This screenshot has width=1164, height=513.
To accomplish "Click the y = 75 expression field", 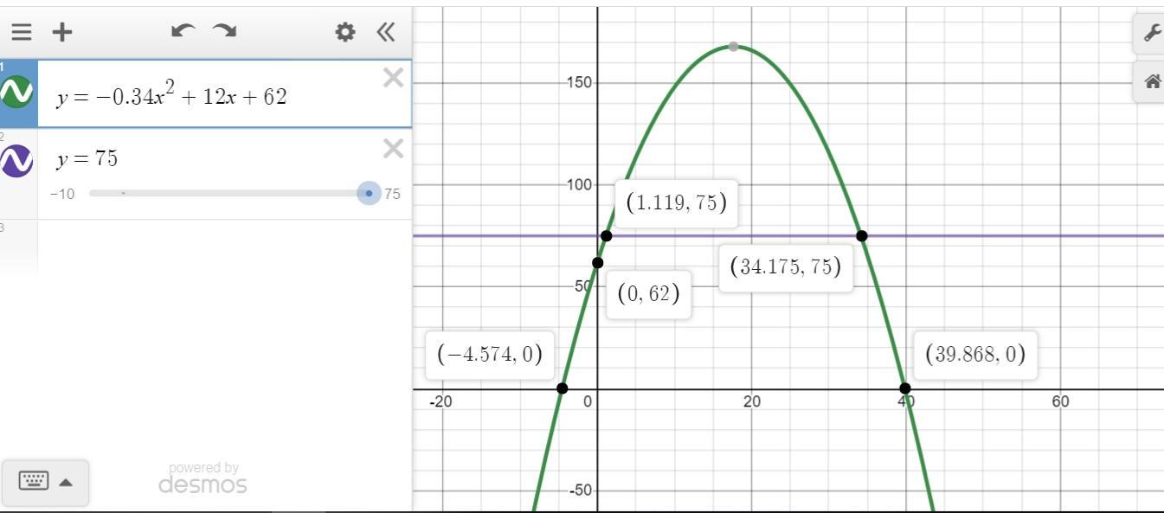I will (208, 158).
